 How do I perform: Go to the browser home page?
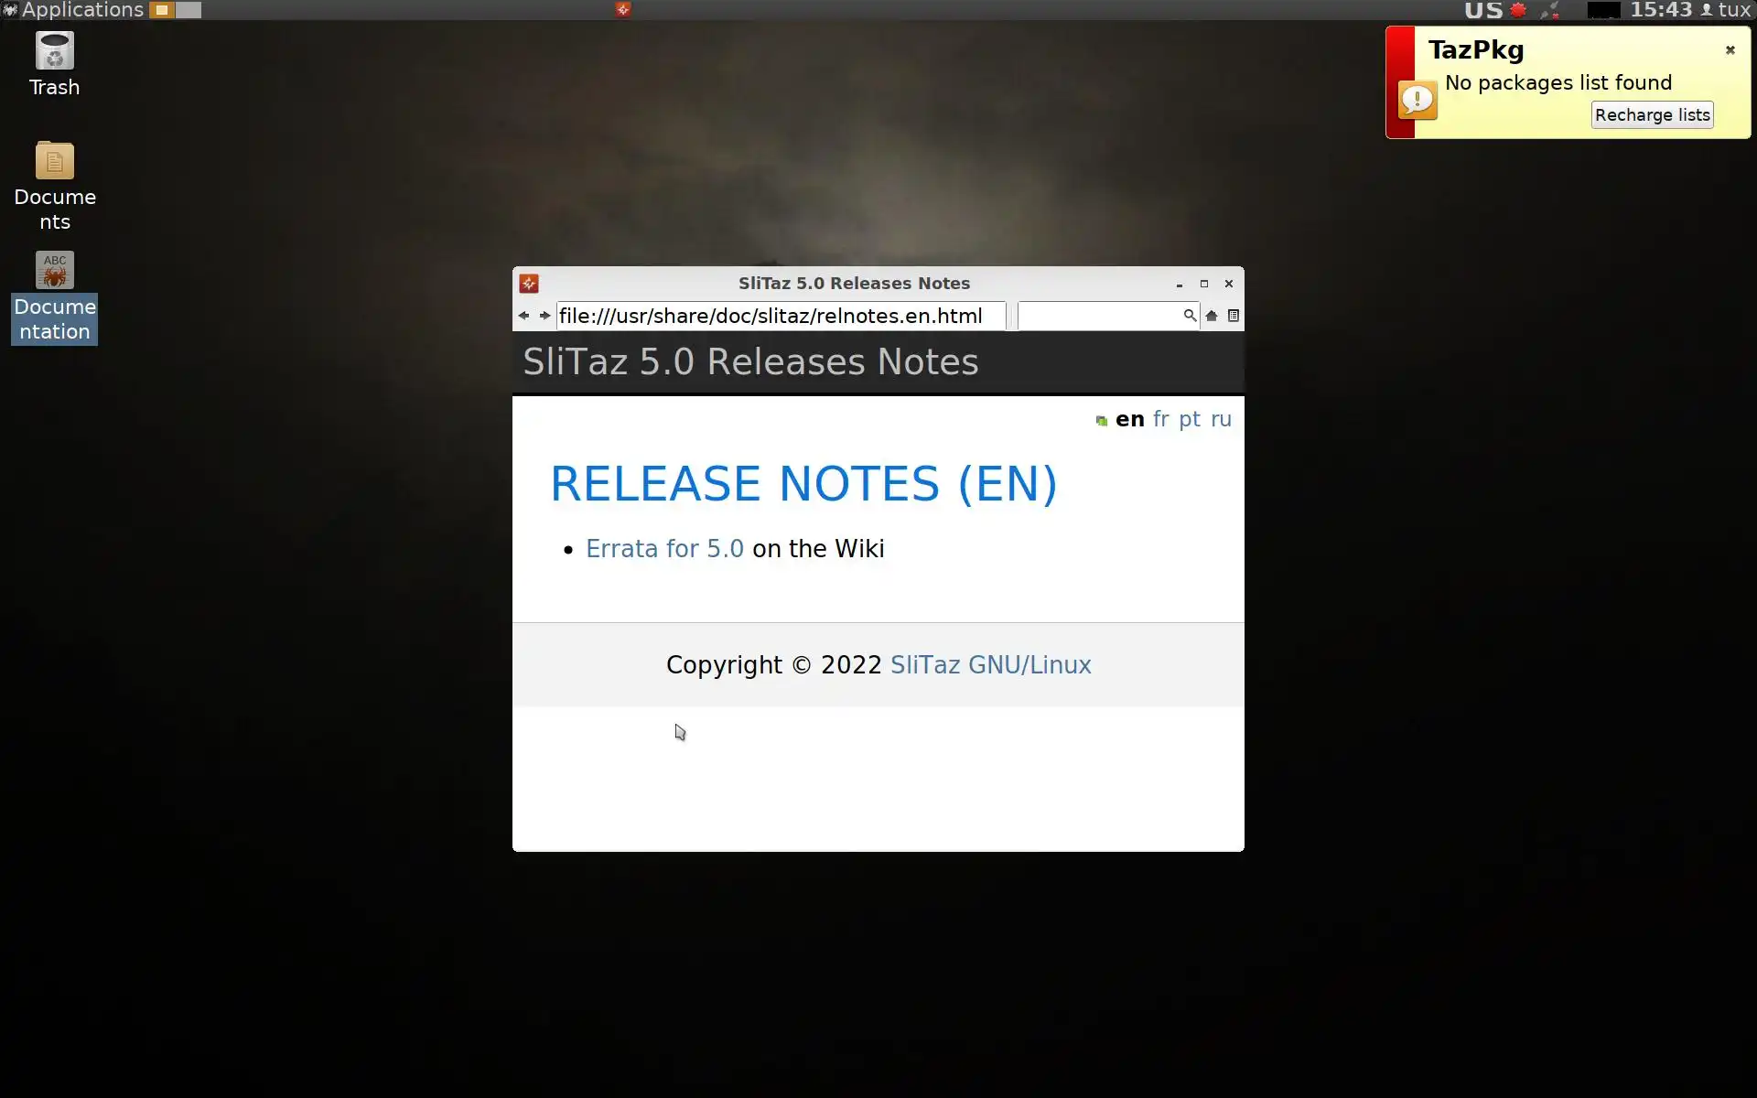click(x=1212, y=316)
